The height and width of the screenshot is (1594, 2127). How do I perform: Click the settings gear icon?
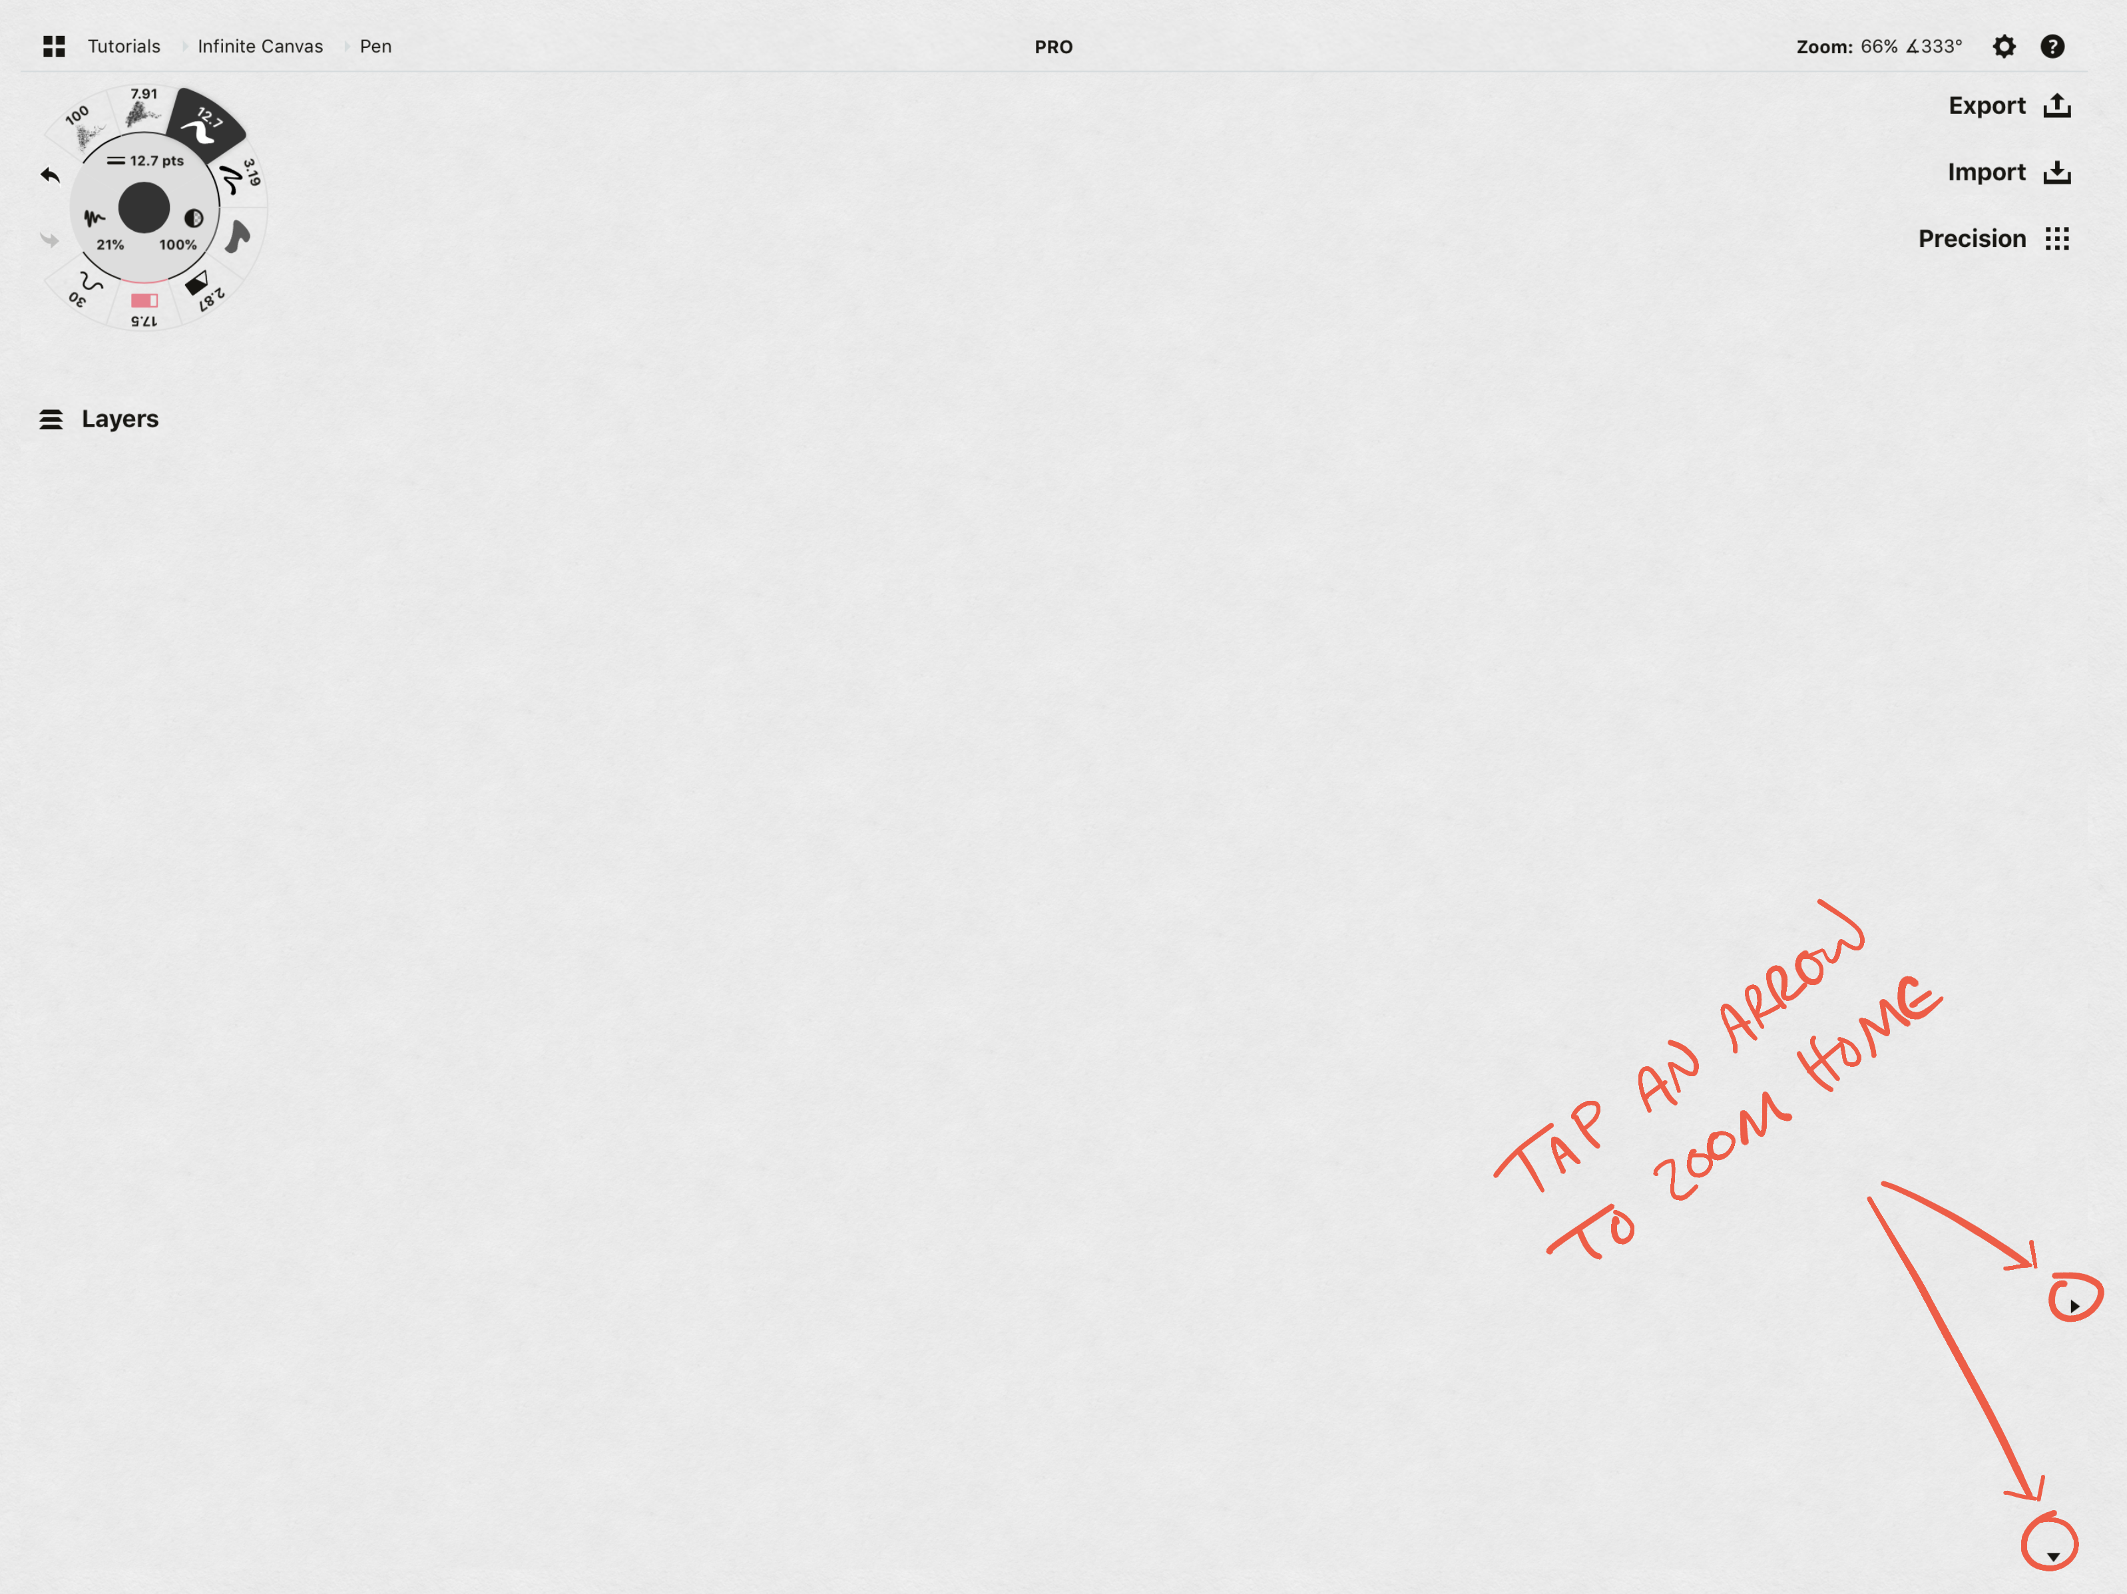(x=2005, y=45)
